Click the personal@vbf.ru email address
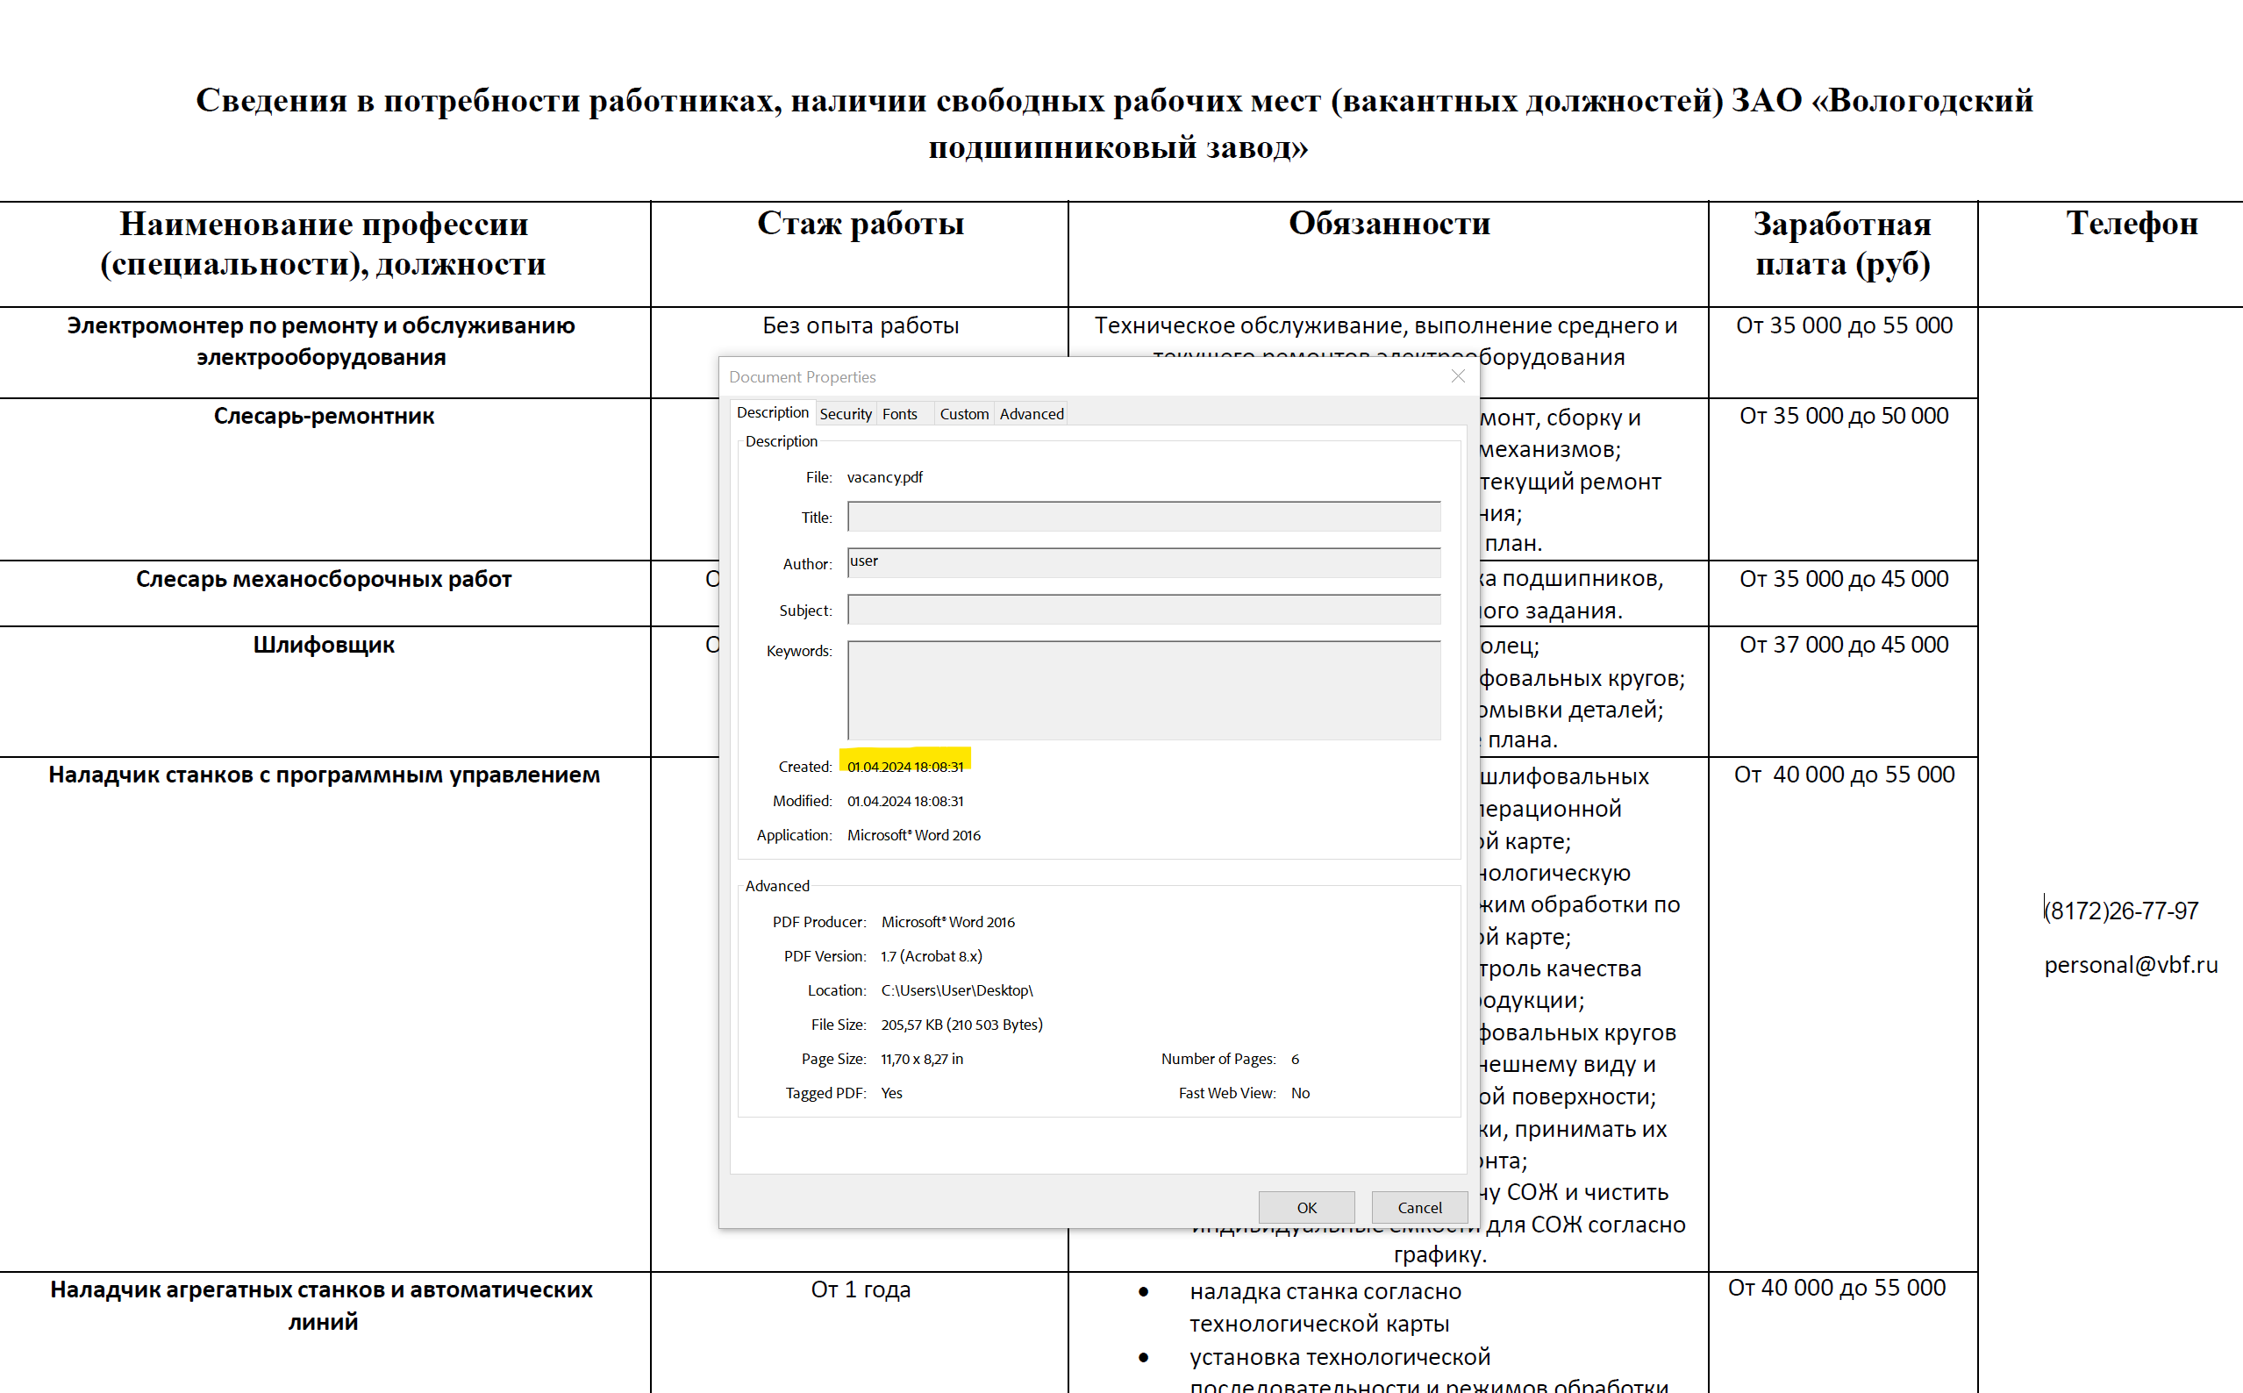 click(2130, 965)
